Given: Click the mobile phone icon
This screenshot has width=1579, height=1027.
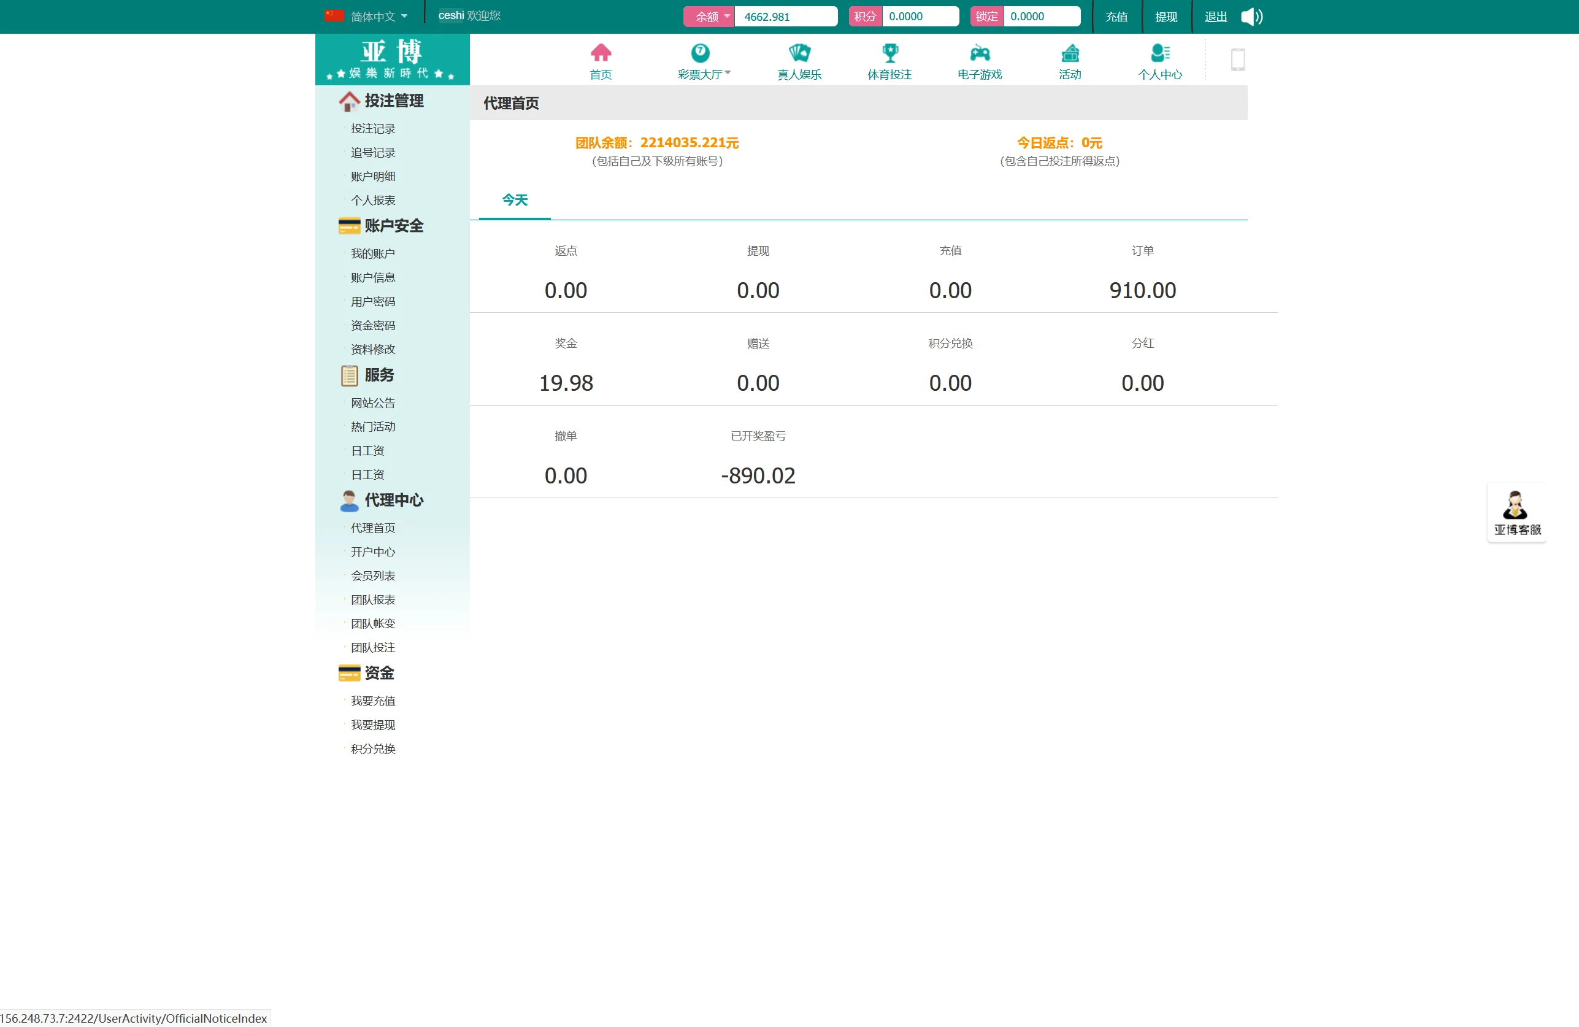Looking at the screenshot, I should click(1237, 60).
